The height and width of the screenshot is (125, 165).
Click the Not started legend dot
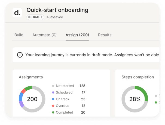53,86
